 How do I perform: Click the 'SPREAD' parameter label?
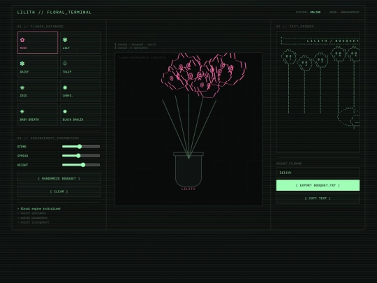(22, 156)
